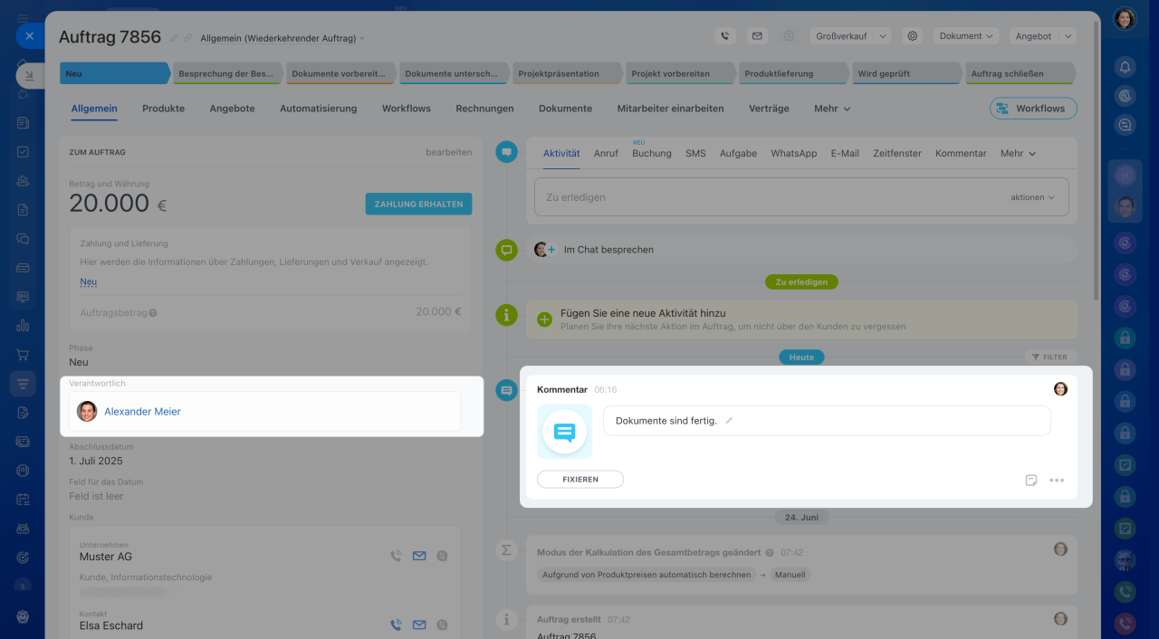Close the order panel with X button

29,36
